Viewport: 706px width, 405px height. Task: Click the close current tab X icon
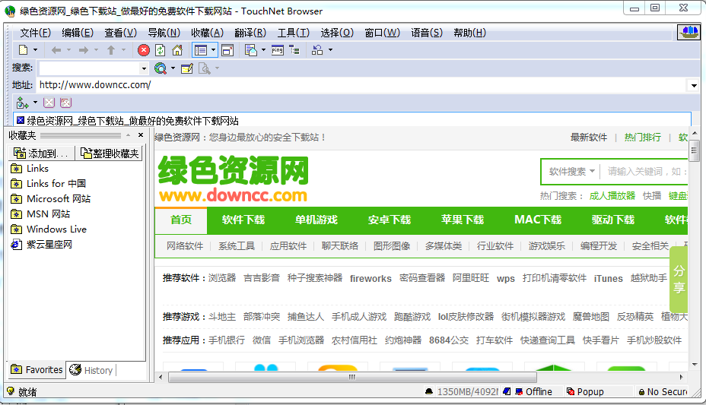click(49, 103)
